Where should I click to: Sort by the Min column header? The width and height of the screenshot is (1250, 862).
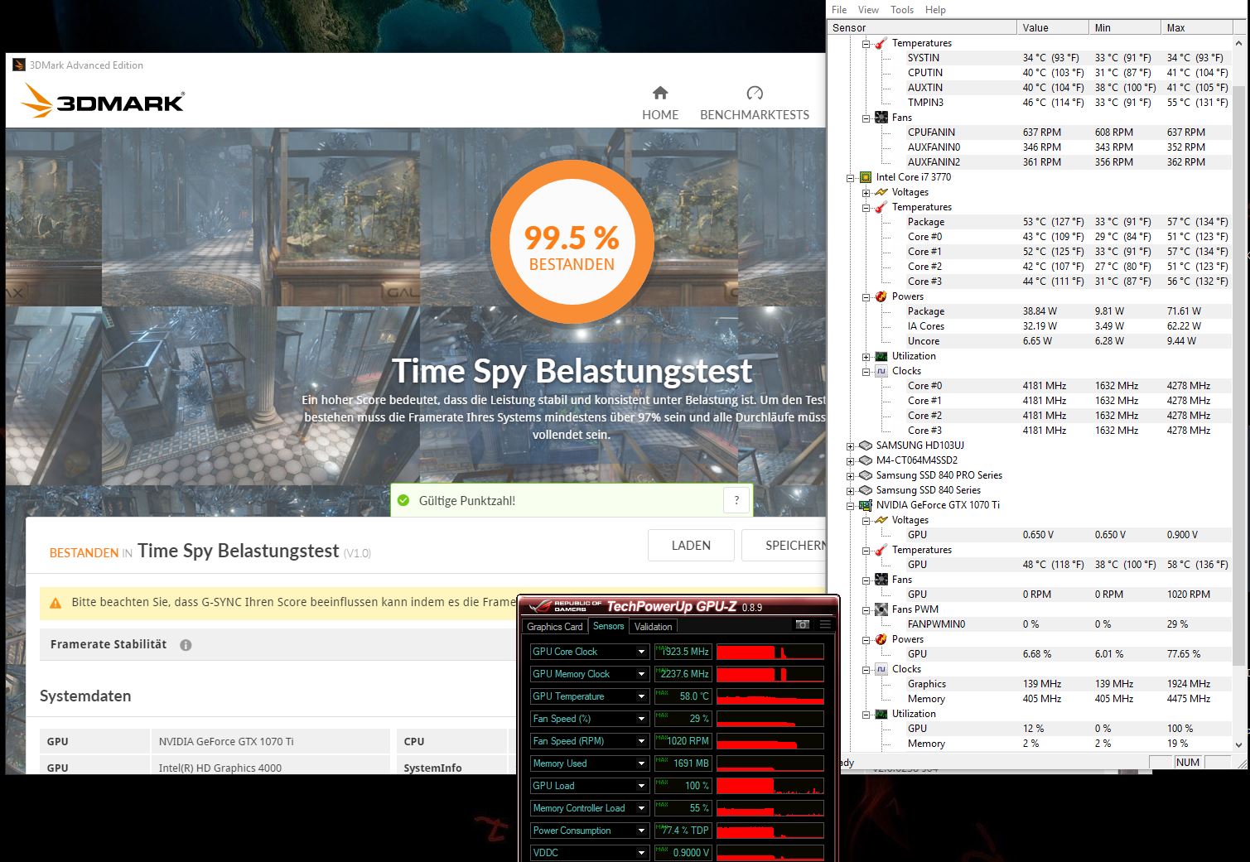coord(1125,27)
